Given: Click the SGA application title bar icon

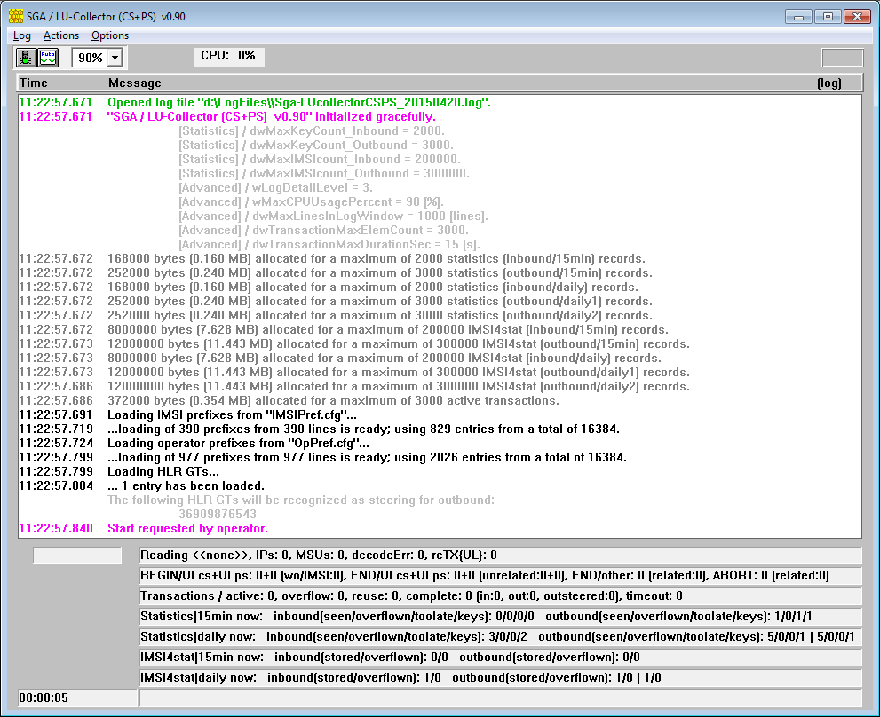Looking at the screenshot, I should (x=16, y=16).
